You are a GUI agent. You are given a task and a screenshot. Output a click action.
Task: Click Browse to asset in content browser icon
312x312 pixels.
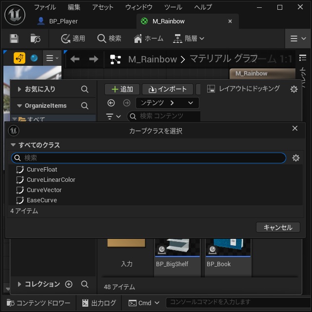tap(35, 39)
